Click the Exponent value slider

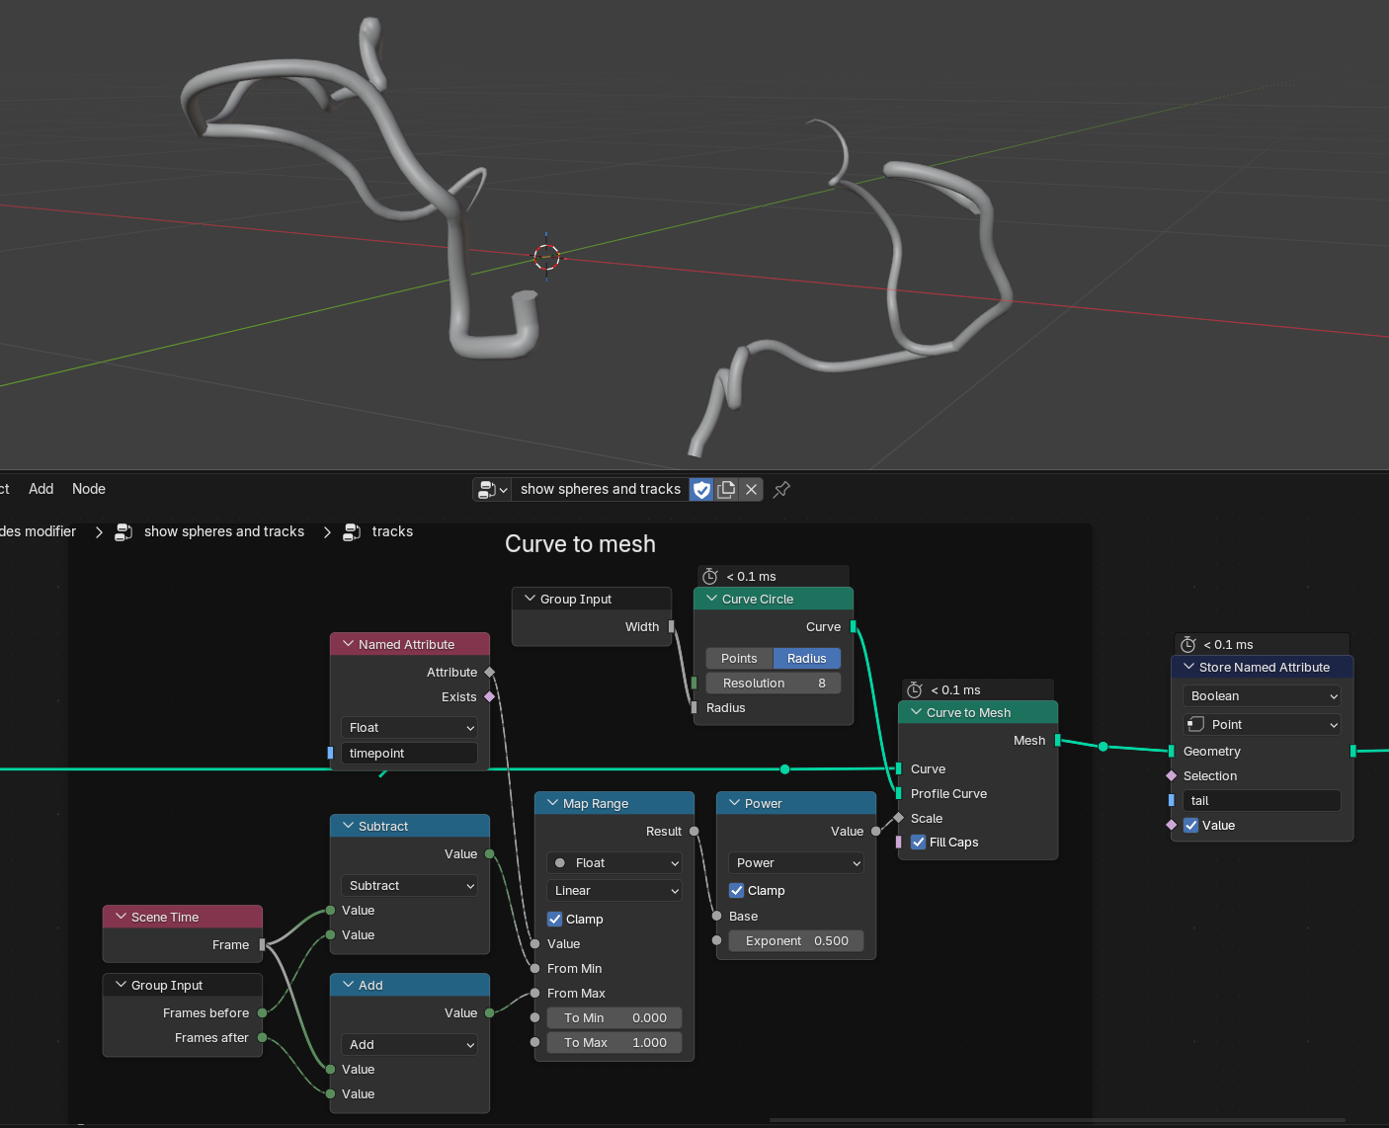click(796, 941)
